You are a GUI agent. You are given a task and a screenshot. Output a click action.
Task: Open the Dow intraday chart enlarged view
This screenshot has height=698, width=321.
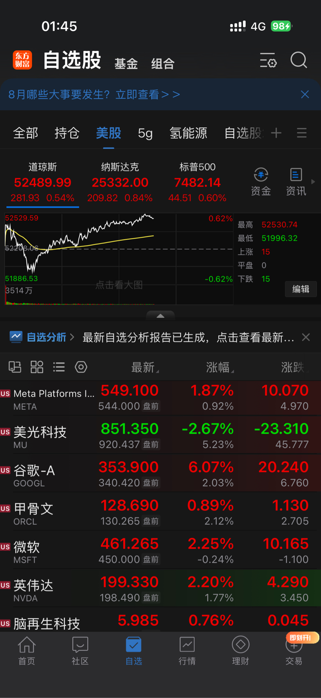point(119,259)
